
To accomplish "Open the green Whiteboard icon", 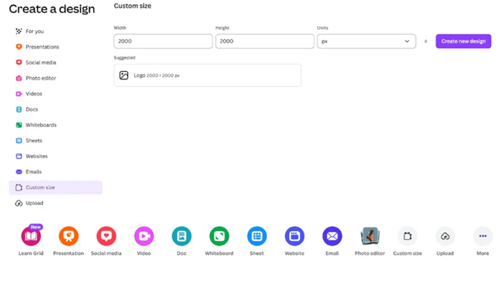I will click(x=219, y=236).
